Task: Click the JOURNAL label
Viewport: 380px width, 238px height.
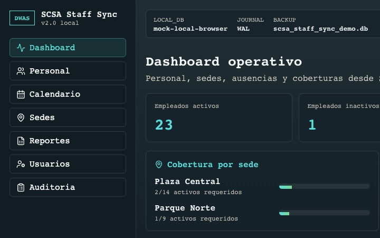Action: click(250, 20)
